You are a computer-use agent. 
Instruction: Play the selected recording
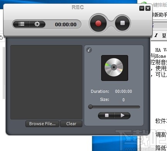pyautogui.click(x=122, y=116)
